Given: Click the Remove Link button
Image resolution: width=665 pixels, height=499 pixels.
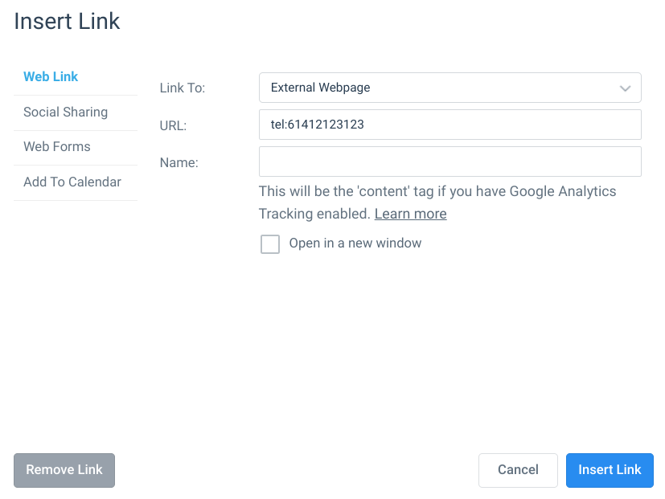Looking at the screenshot, I should pos(64,470).
